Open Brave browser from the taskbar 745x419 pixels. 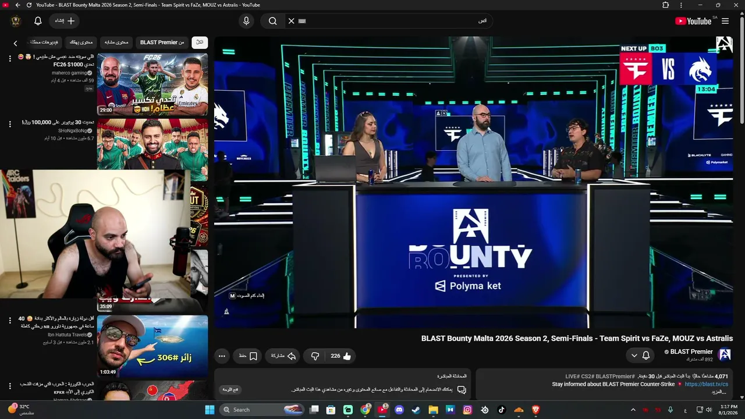tap(535, 410)
